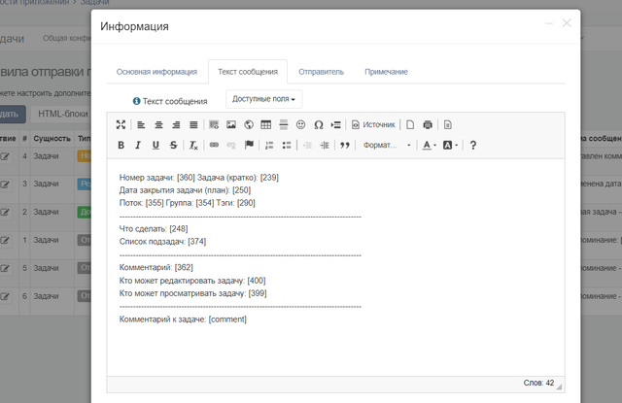622x403 pixels.
Task: Insert page break icon in toolbar
Action: [x=336, y=125]
